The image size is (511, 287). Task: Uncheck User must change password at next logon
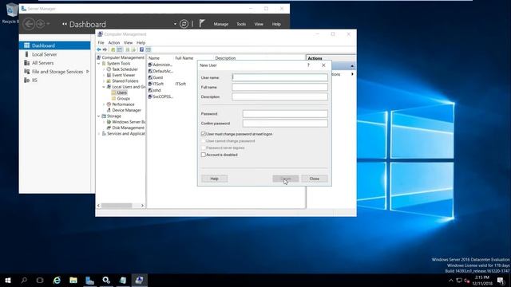tap(204, 134)
